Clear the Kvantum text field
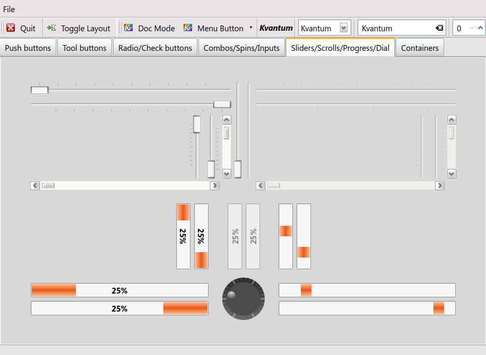Image resolution: width=486 pixels, height=355 pixels. 439,28
